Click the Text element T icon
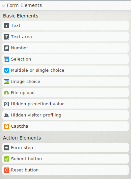 click(7, 26)
